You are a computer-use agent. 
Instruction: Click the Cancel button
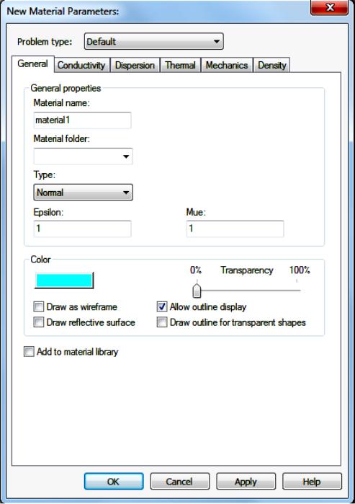[180, 482]
